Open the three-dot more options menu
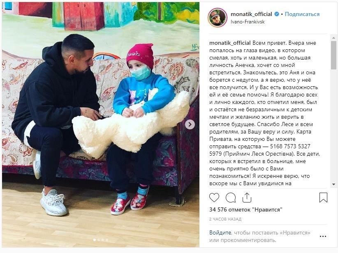The height and width of the screenshot is (253, 338). 323,237
